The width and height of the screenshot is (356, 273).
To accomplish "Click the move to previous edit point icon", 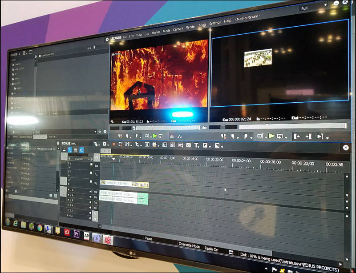I will tap(296, 136).
